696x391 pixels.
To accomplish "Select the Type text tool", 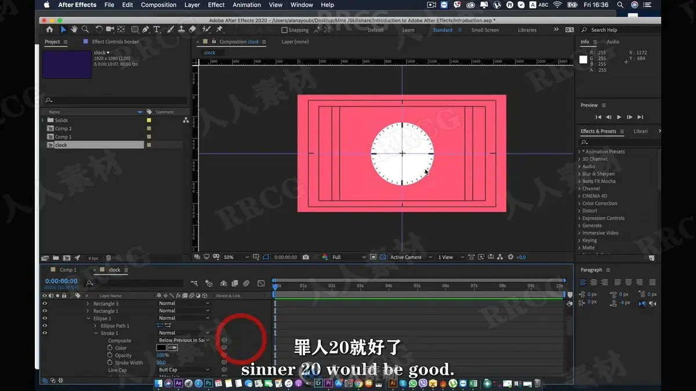I will click(x=157, y=30).
